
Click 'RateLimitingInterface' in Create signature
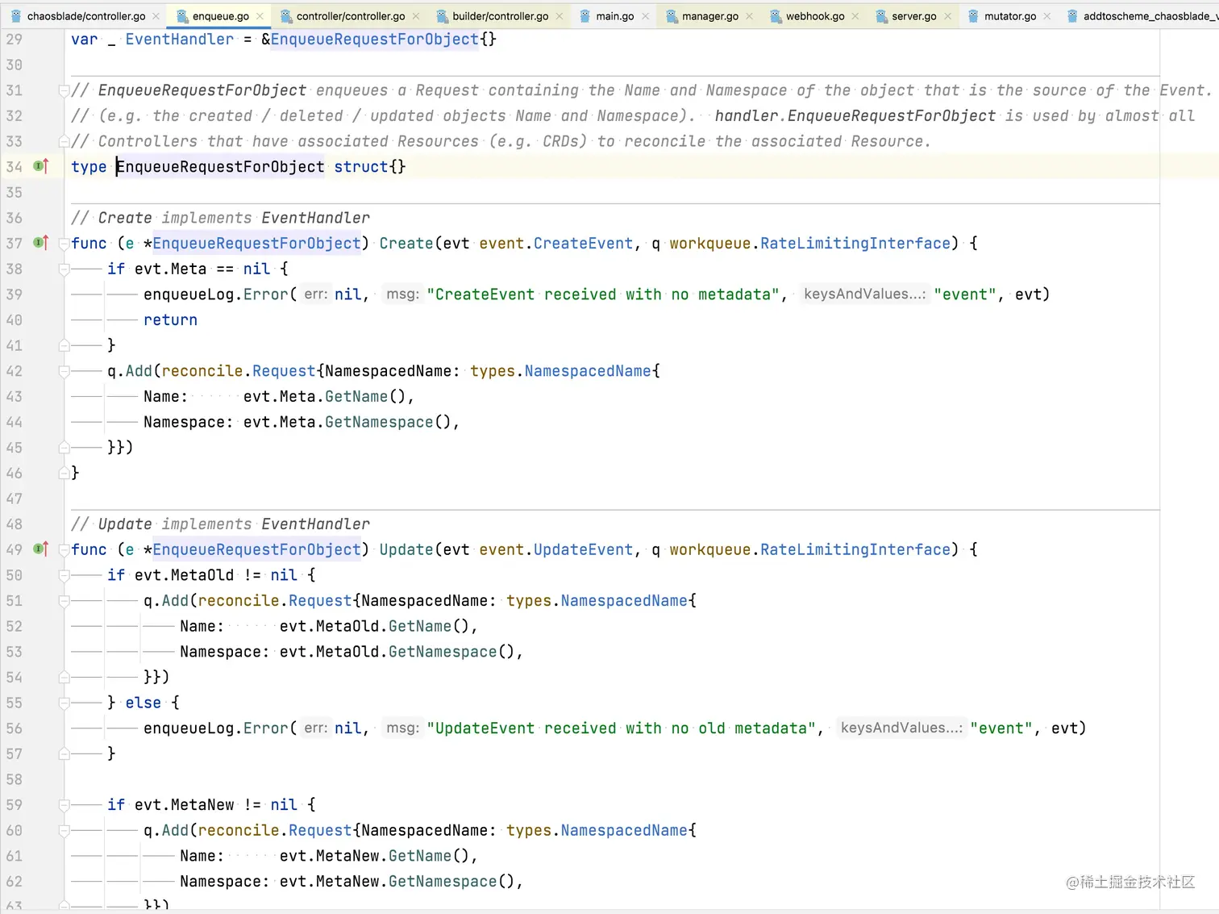[x=855, y=243]
